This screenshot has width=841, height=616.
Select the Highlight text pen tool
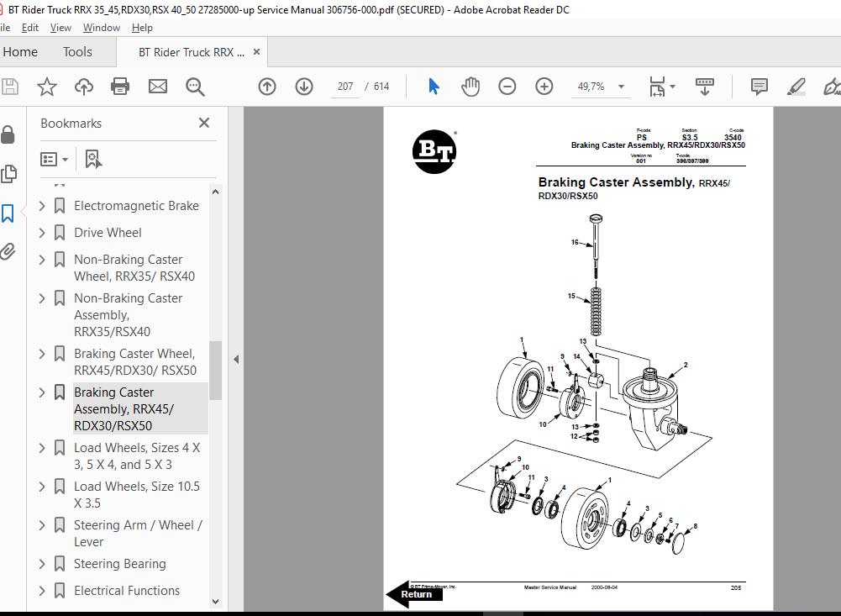pyautogui.click(x=796, y=87)
